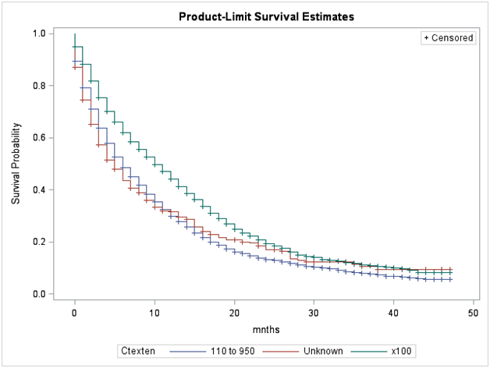
Task: Click the 0.4 tick label on y-axis
Action: (38, 190)
